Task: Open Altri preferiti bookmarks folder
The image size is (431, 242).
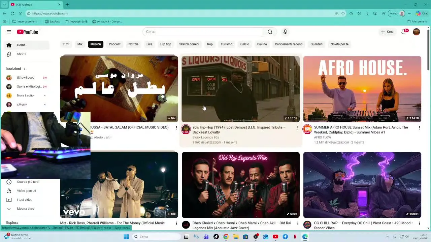Action: click(x=417, y=22)
